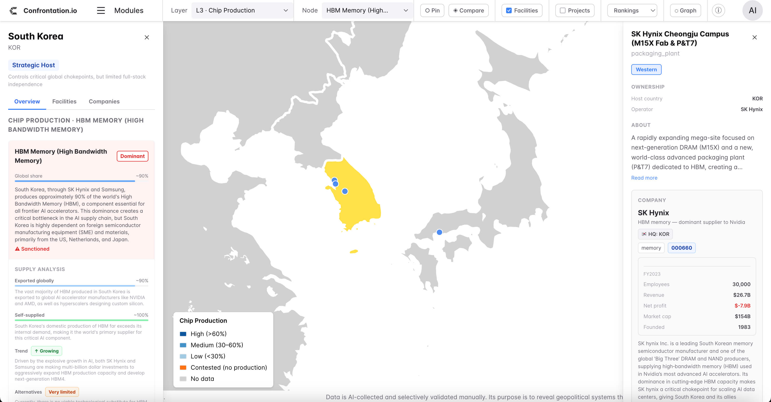
Task: Select the Cheongju facility dot in Korea
Action: [x=345, y=191]
